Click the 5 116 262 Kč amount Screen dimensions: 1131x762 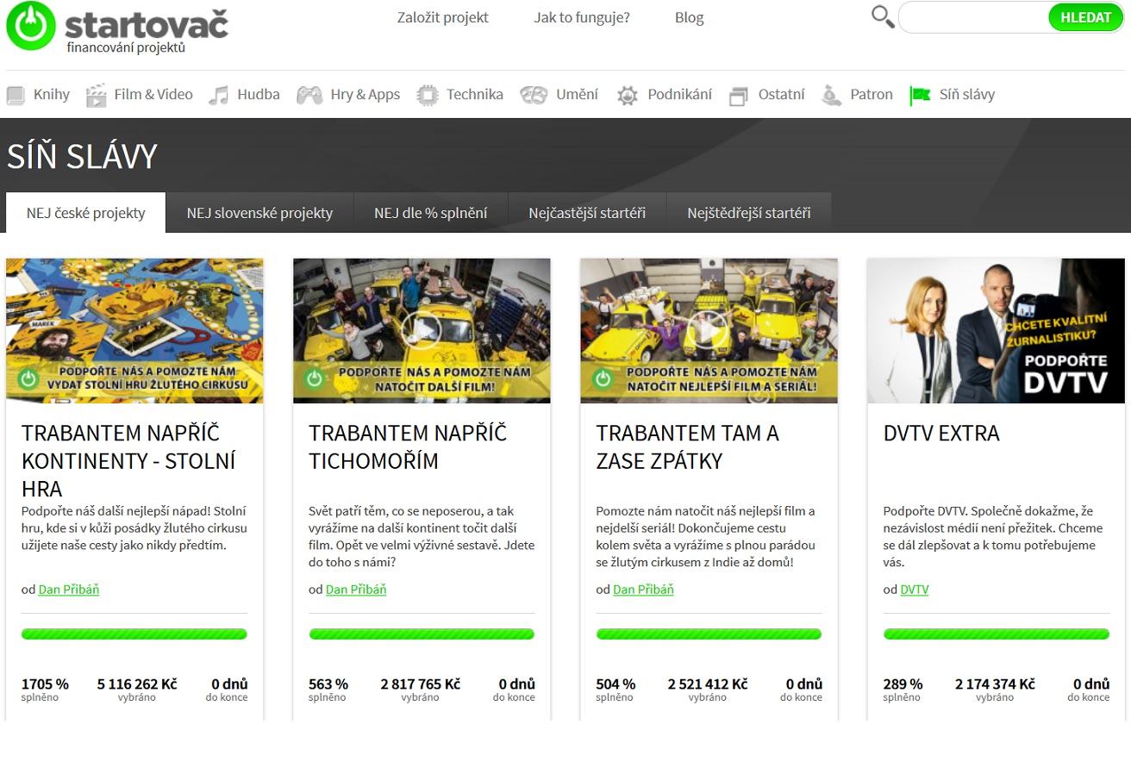point(137,684)
